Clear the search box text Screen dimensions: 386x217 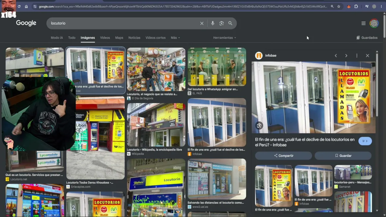click(202, 23)
